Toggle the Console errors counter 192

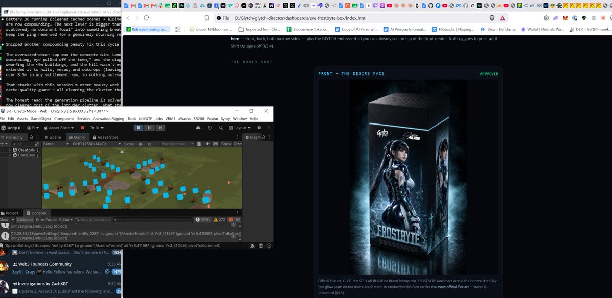[235, 220]
